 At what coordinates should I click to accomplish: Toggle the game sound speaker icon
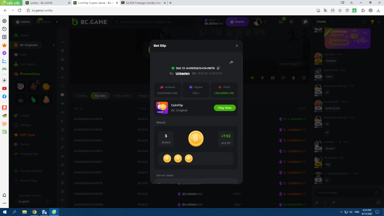[252, 78]
